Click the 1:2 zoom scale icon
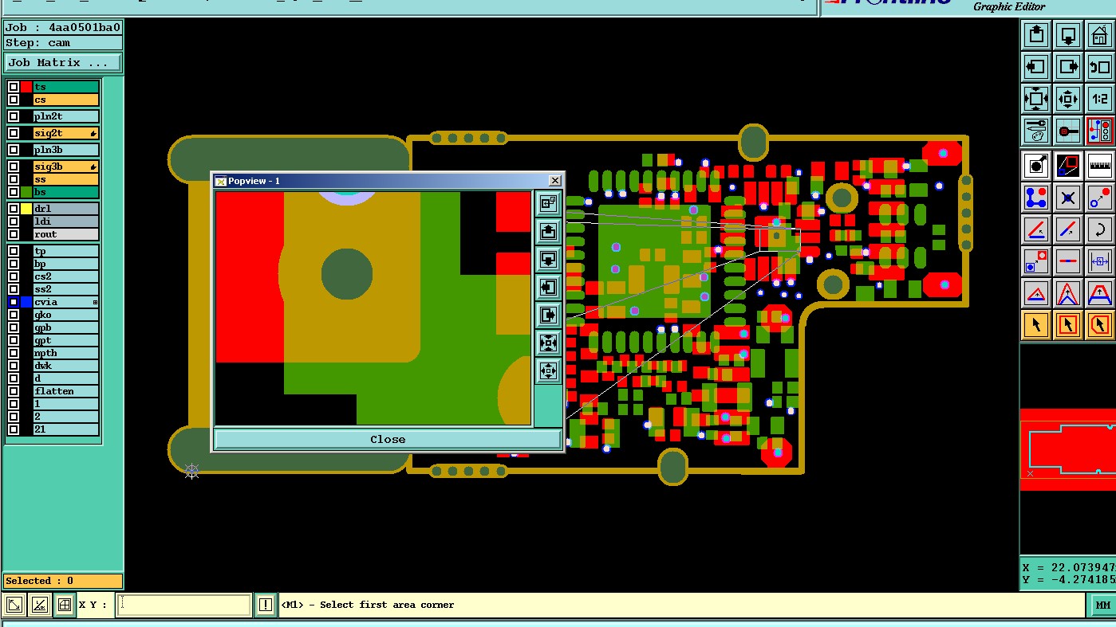 (1100, 99)
